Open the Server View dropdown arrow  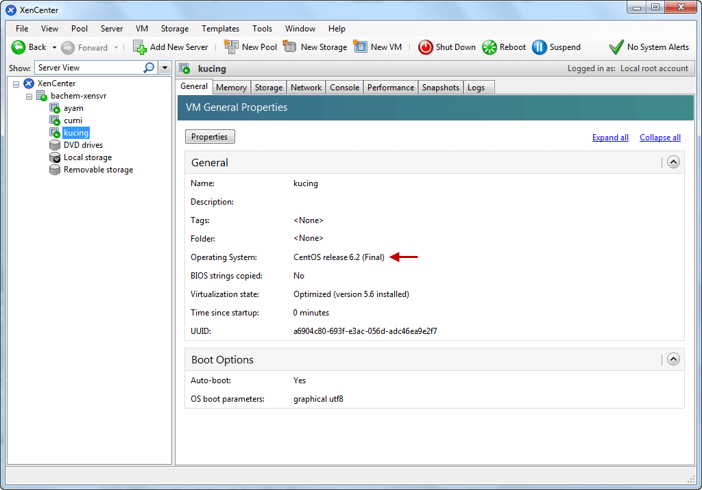coord(165,68)
